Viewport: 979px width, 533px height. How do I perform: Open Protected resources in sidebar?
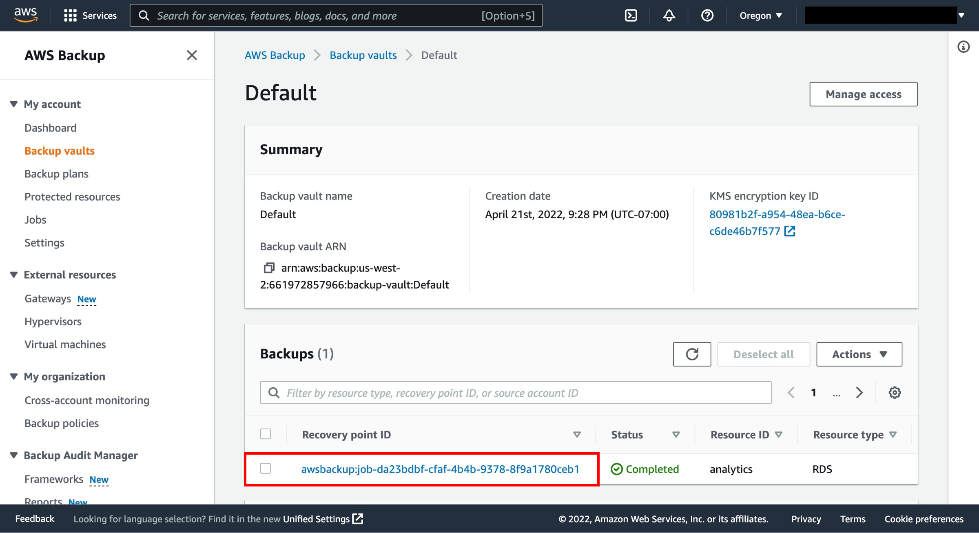click(x=72, y=197)
